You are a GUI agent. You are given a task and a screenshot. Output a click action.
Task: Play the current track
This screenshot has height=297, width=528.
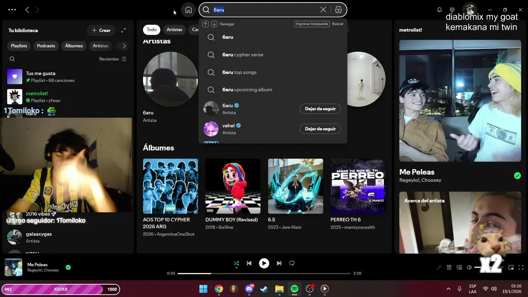[264, 263]
